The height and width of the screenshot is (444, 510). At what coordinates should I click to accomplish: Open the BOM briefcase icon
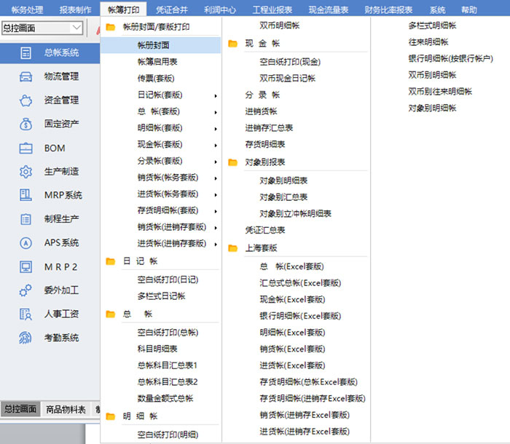click(26, 148)
